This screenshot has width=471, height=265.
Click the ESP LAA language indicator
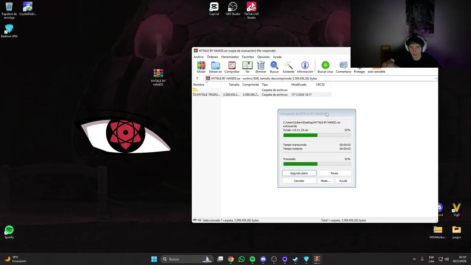[431, 259]
